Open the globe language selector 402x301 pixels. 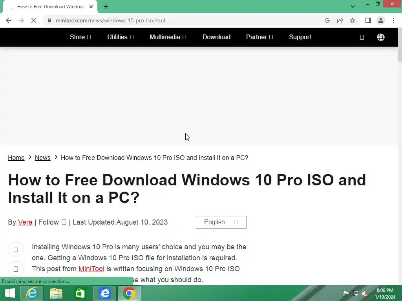coord(381,37)
